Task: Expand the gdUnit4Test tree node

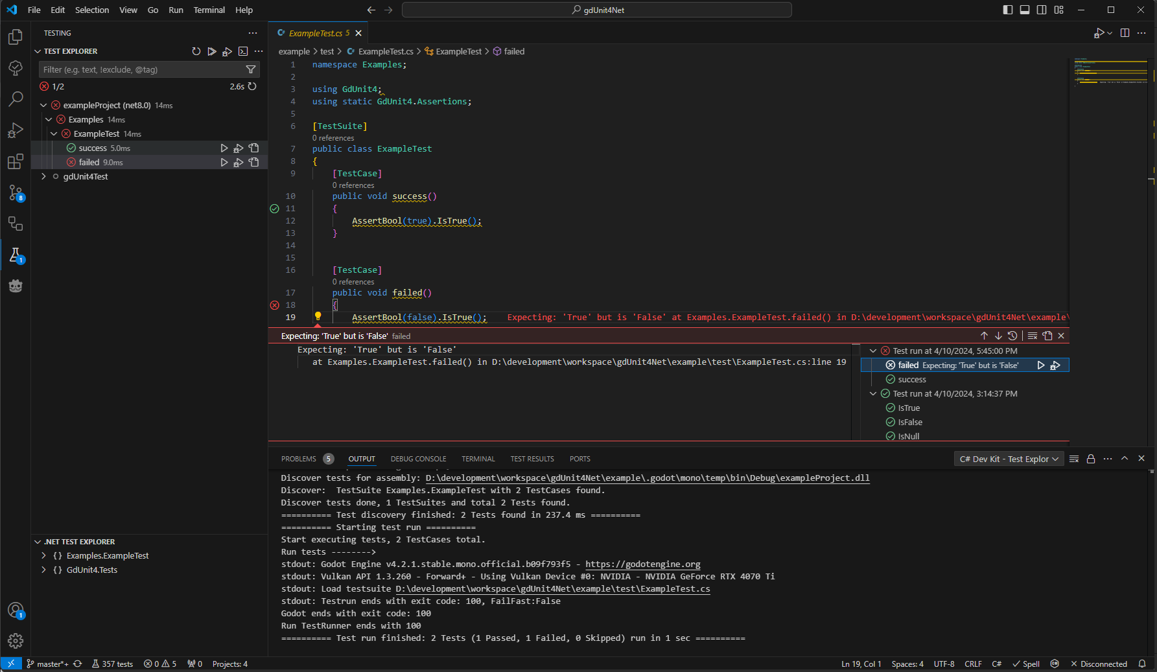Action: coord(43,176)
